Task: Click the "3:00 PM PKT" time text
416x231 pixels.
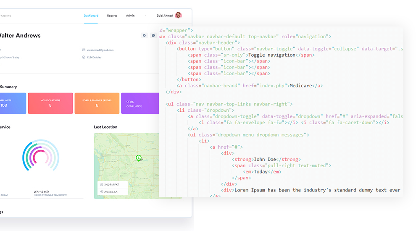Action: 112,184
